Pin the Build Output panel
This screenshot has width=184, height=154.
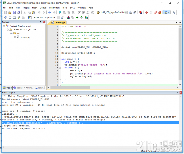click(177, 93)
